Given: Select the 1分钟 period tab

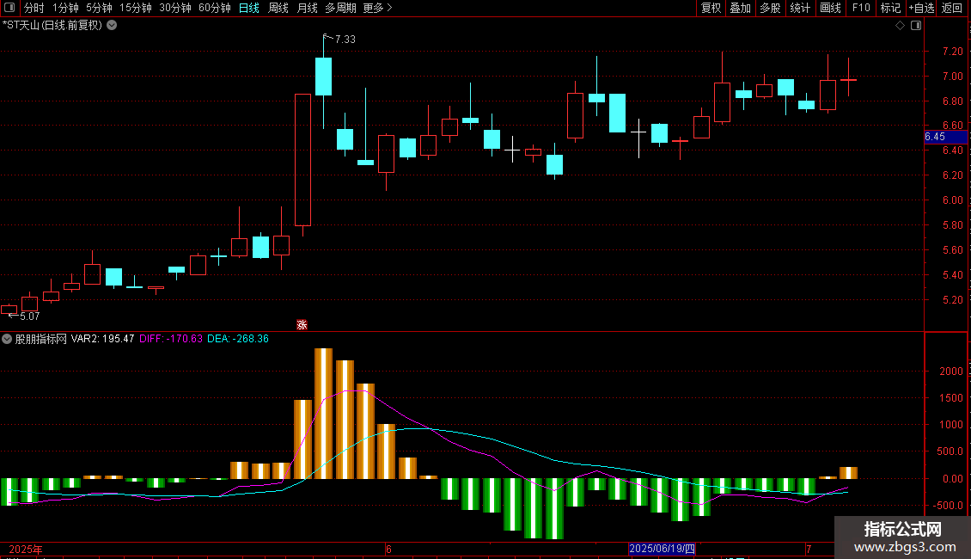Looking at the screenshot, I should pos(65,8).
